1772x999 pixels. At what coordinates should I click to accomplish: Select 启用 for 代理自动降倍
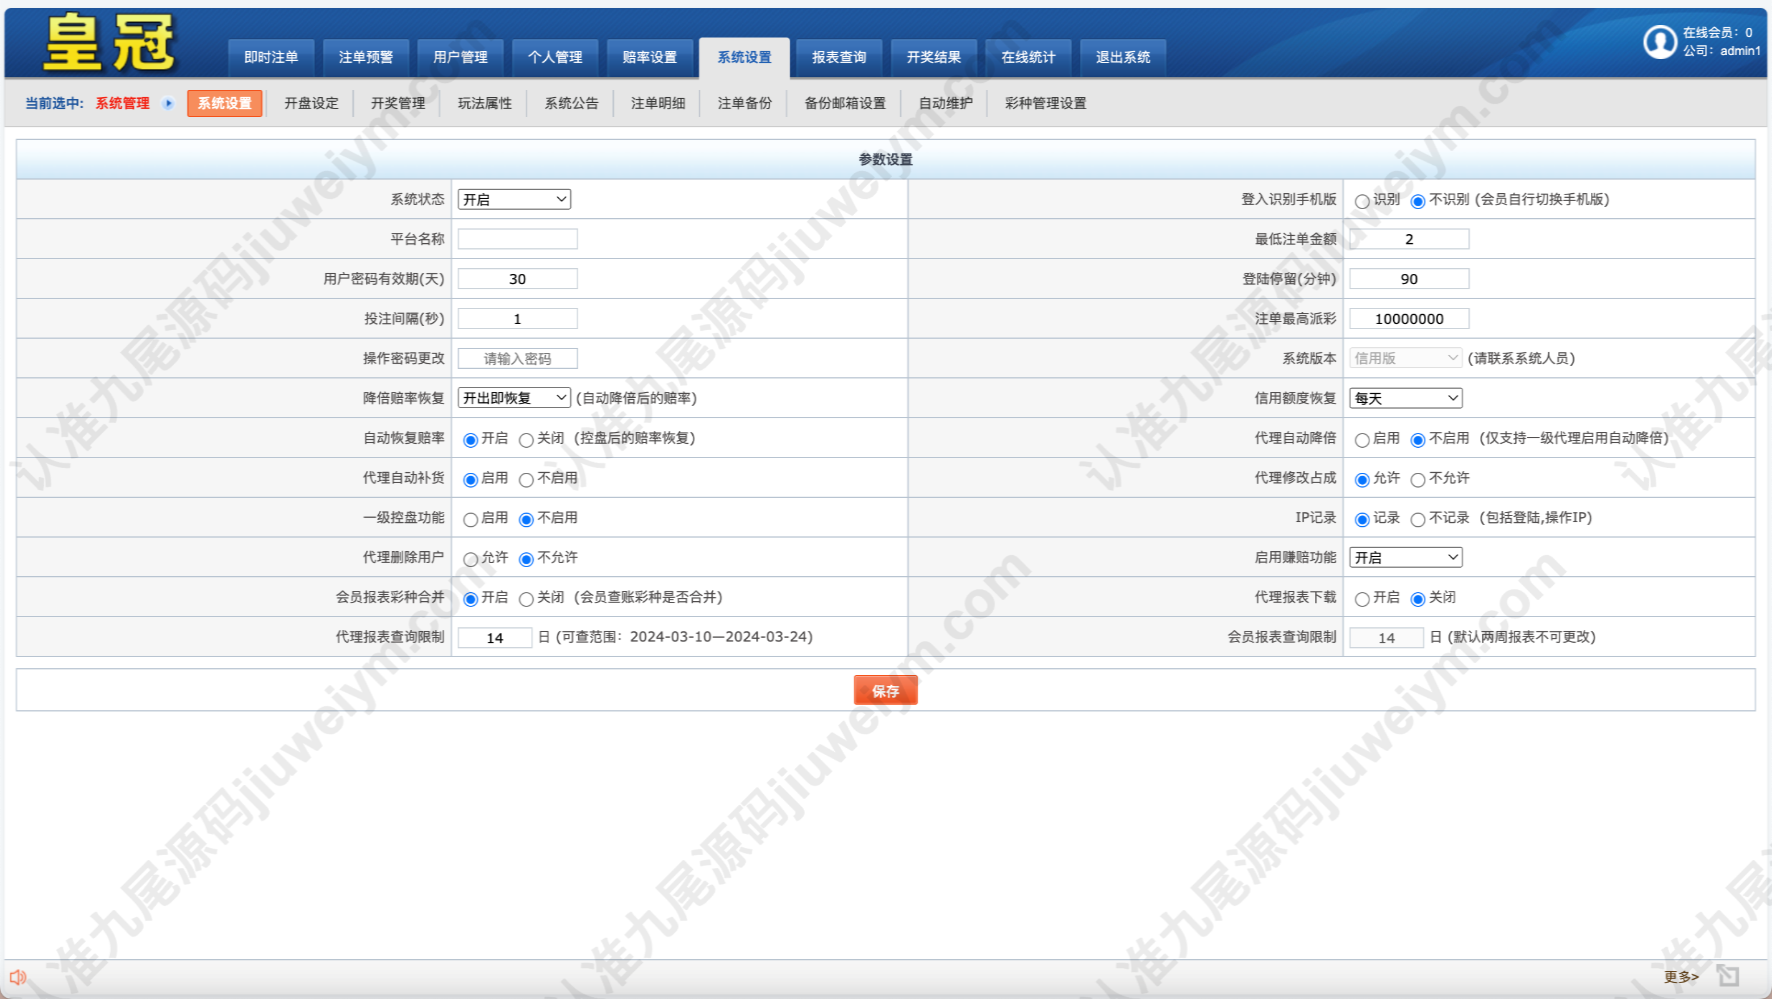[1361, 440]
